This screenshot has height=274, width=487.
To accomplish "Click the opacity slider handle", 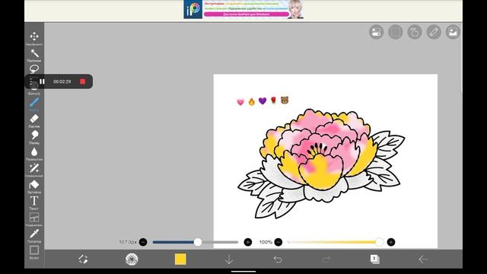I will [379, 242].
